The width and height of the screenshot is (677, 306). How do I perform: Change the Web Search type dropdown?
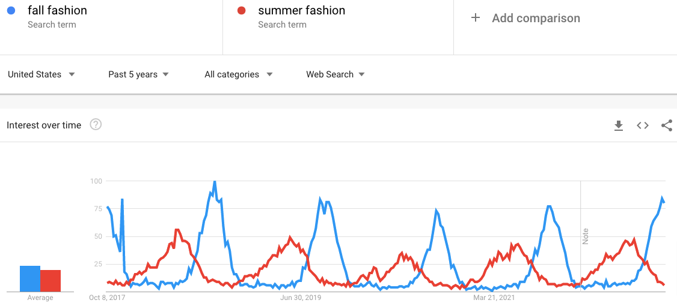335,74
